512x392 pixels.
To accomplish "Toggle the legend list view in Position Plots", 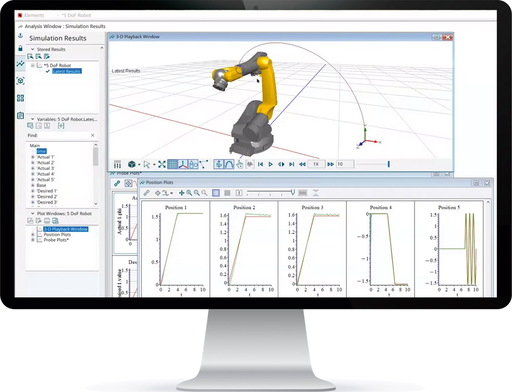I will [216, 193].
